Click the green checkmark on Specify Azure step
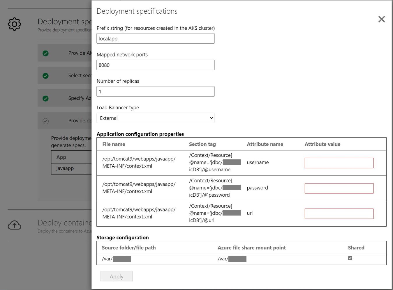 [45, 98]
